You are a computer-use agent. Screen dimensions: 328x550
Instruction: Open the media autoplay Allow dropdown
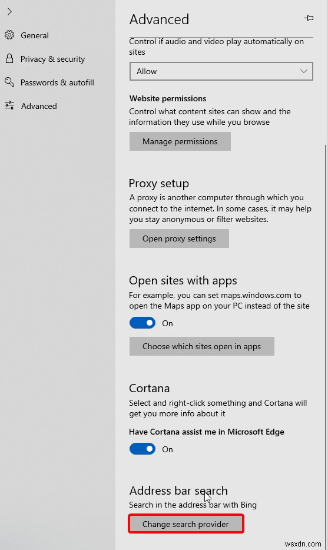point(221,71)
